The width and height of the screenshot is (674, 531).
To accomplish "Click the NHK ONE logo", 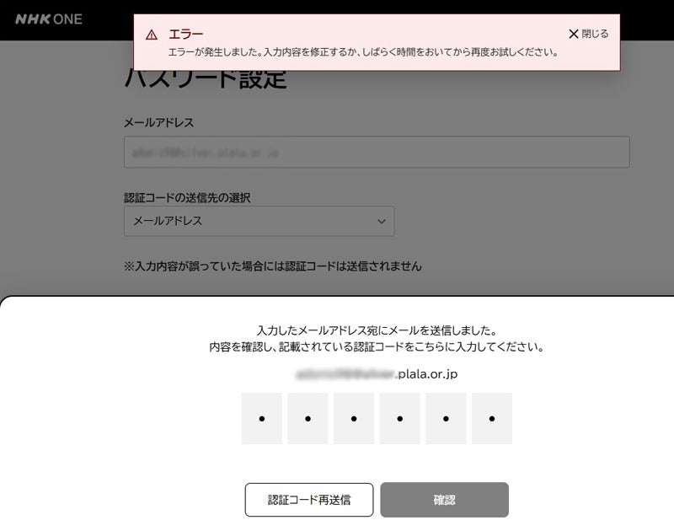I will (x=48, y=19).
